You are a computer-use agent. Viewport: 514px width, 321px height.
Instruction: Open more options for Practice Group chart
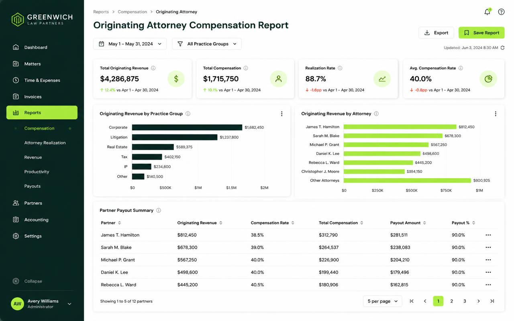point(281,114)
